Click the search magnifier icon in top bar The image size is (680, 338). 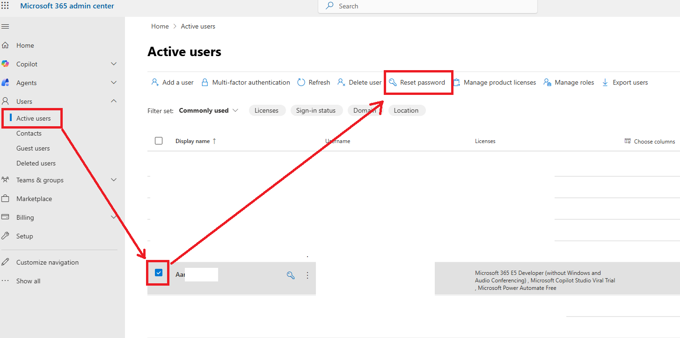330,6
